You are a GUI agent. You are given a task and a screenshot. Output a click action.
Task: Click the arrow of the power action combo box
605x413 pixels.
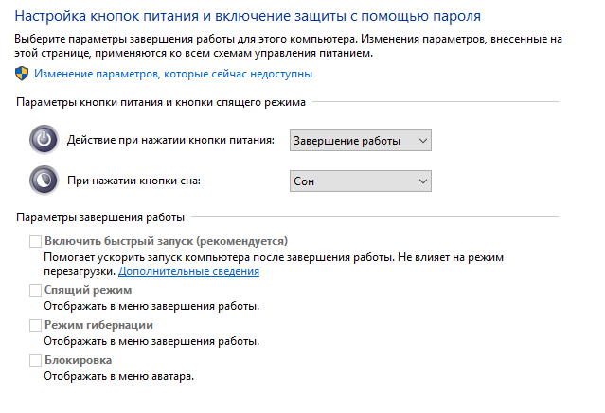pyautogui.click(x=422, y=141)
